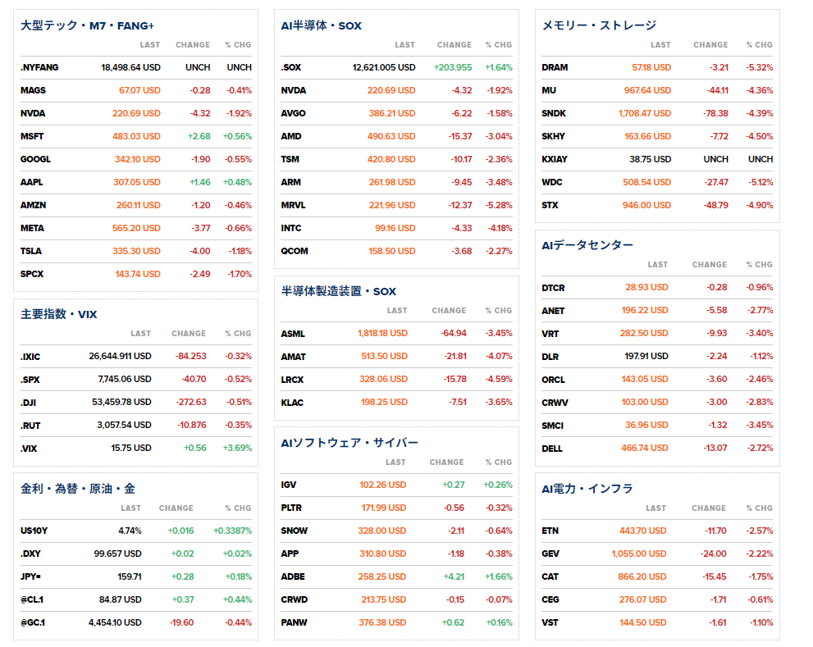Click the QCOM ticker symbol
The image size is (813, 647).
tap(295, 251)
